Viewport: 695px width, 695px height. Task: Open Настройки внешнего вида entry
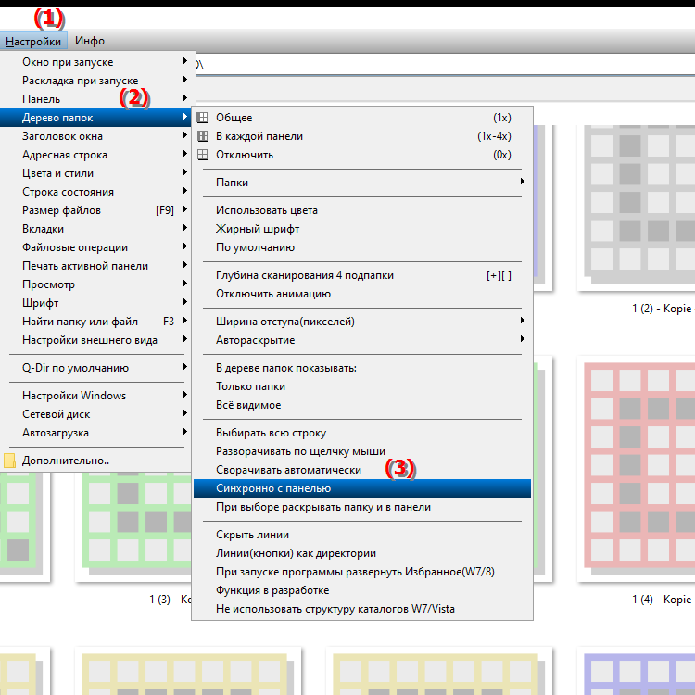pyautogui.click(x=95, y=340)
